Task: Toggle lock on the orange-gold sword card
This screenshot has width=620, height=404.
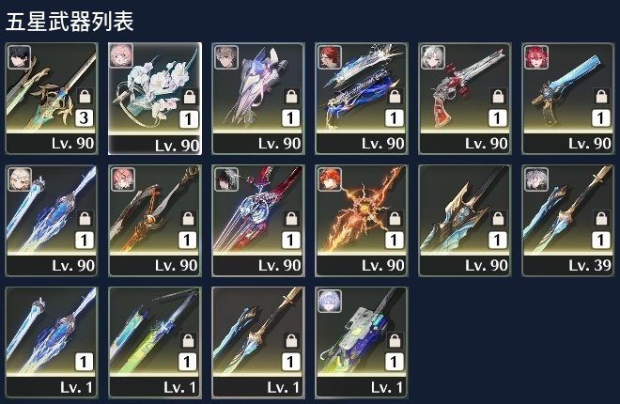Action: (x=188, y=218)
